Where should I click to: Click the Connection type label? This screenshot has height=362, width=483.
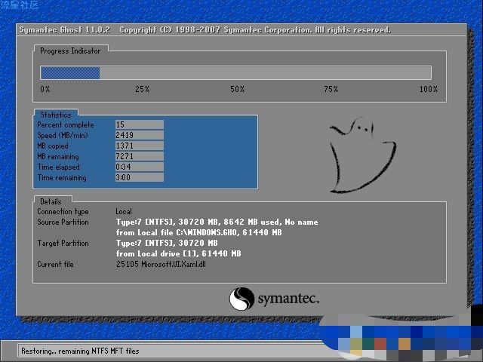point(63,211)
